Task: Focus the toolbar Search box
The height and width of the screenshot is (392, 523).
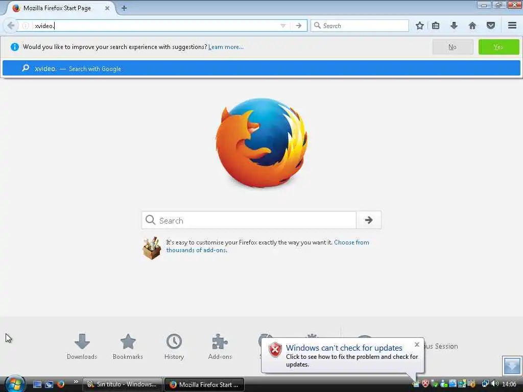Action: (x=360, y=26)
